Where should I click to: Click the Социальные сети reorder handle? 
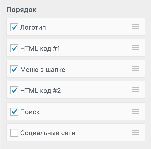(136, 132)
